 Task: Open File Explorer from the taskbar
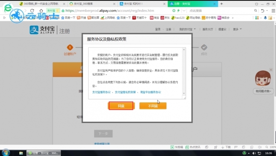click(21, 153)
